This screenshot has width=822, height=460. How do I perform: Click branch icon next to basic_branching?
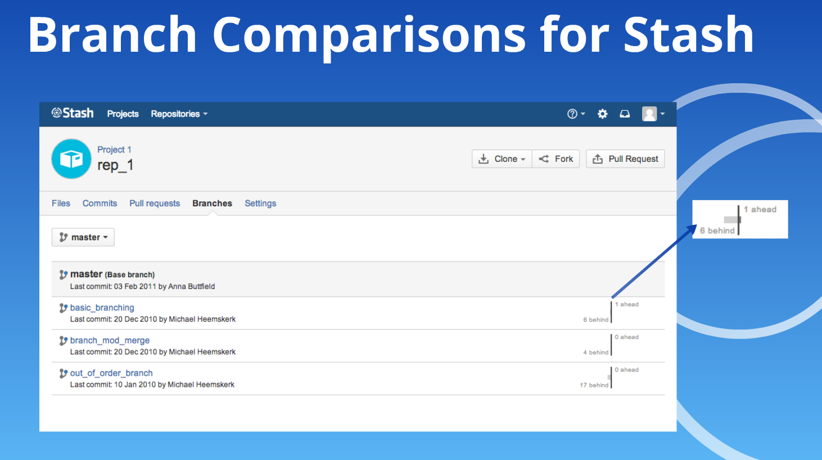coord(64,308)
